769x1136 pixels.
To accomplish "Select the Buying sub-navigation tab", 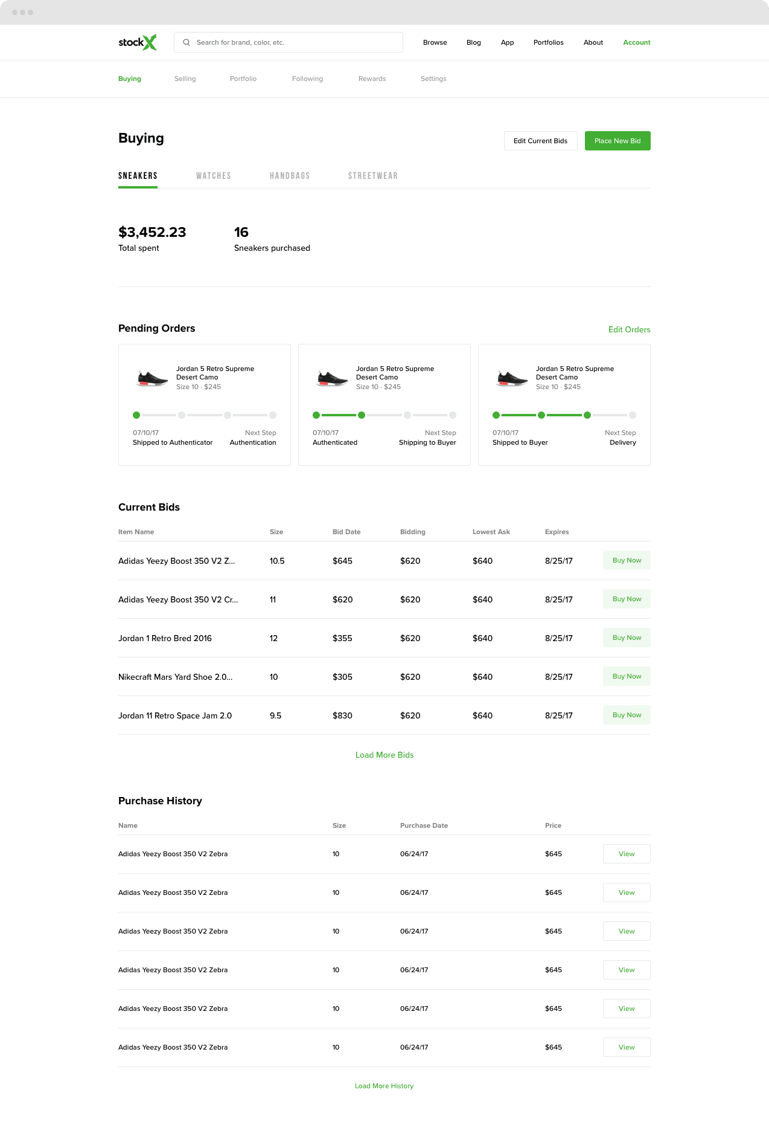I will click(130, 79).
